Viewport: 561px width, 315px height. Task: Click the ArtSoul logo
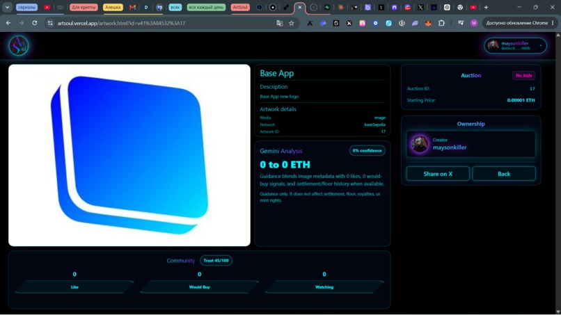(19, 45)
